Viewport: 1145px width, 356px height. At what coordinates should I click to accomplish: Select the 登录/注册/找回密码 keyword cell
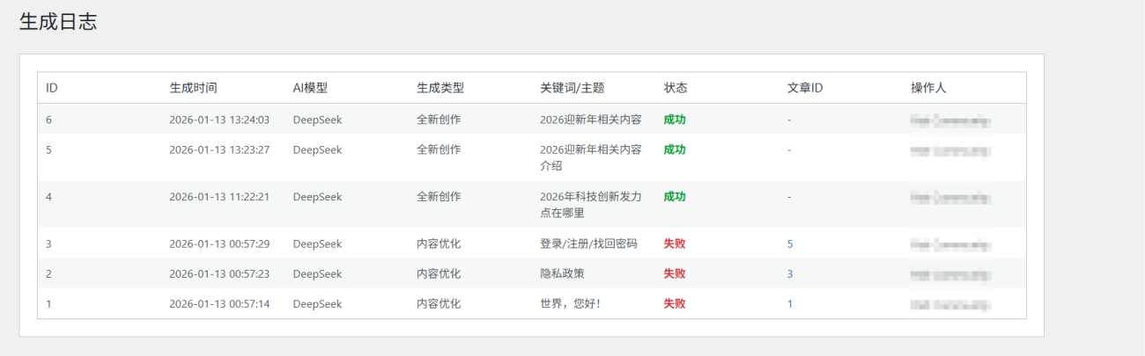click(587, 243)
